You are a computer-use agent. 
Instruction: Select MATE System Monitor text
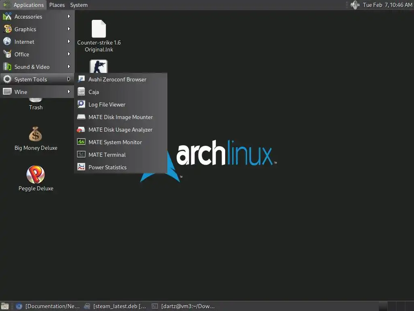coord(115,142)
